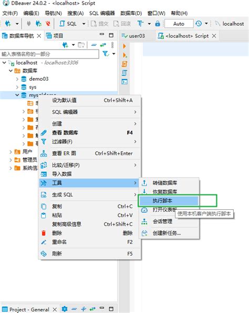Execute statement in new tab icon

pos(125,55)
